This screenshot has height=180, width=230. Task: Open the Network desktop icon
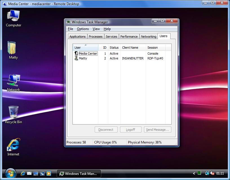tap(13, 83)
